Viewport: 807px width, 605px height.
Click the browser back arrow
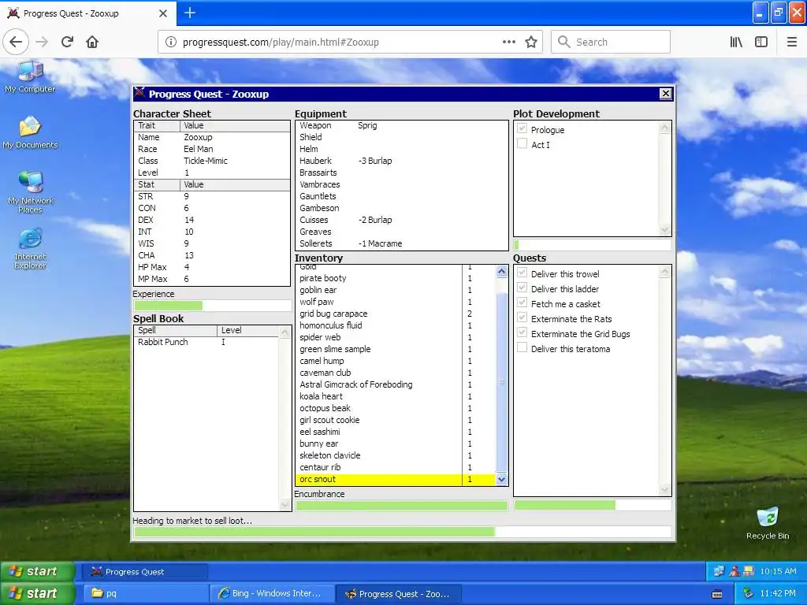(x=16, y=42)
